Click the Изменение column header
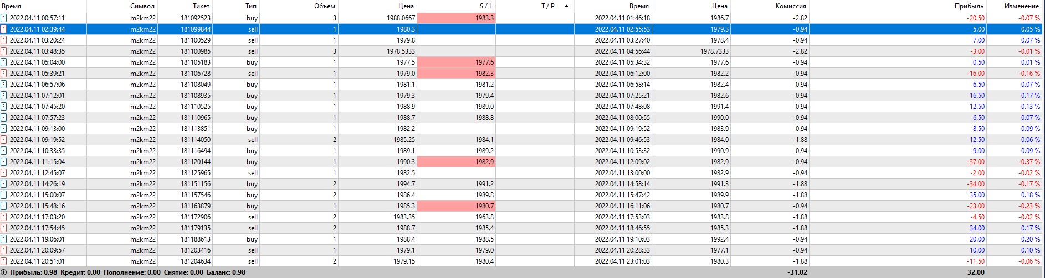 [1021, 6]
